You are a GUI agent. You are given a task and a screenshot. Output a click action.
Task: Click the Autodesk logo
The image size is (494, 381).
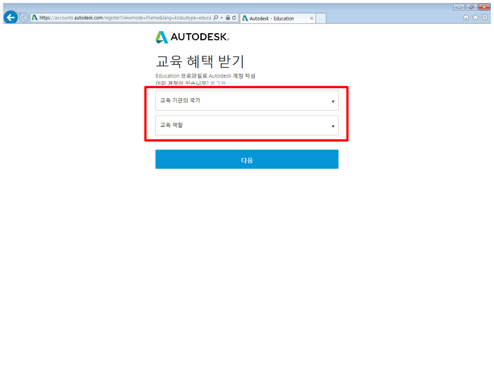pyautogui.click(x=192, y=37)
